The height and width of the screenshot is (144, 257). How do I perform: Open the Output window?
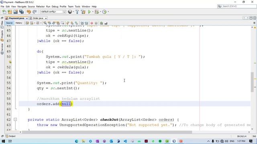10,136
